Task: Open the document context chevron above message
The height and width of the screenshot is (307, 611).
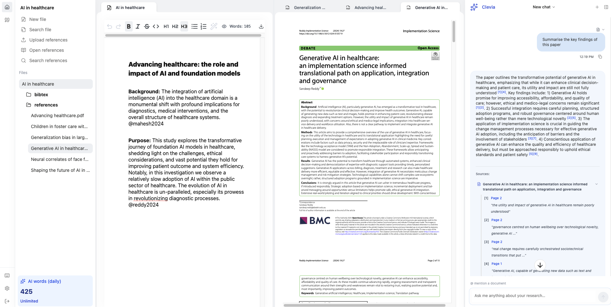Action: [603, 30]
